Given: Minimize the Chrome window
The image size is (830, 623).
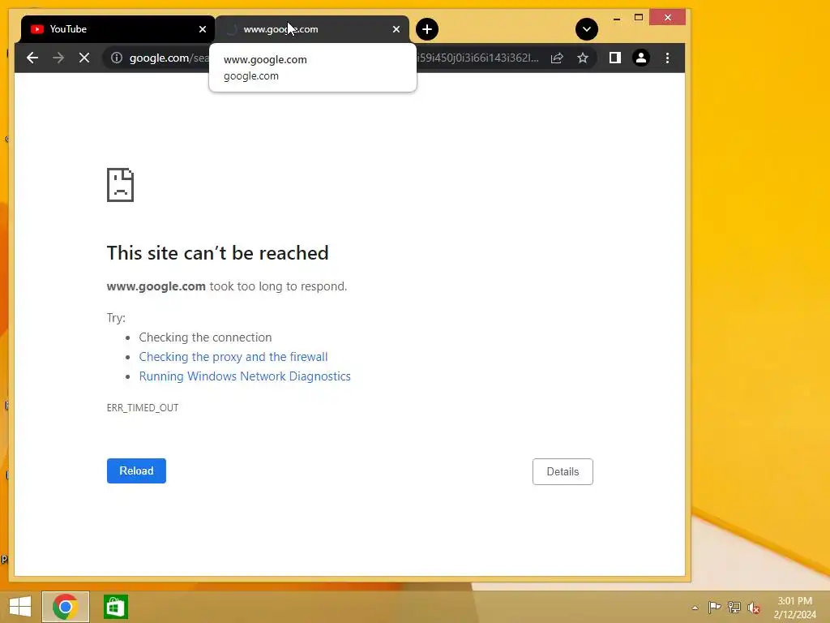Looking at the screenshot, I should click(617, 18).
